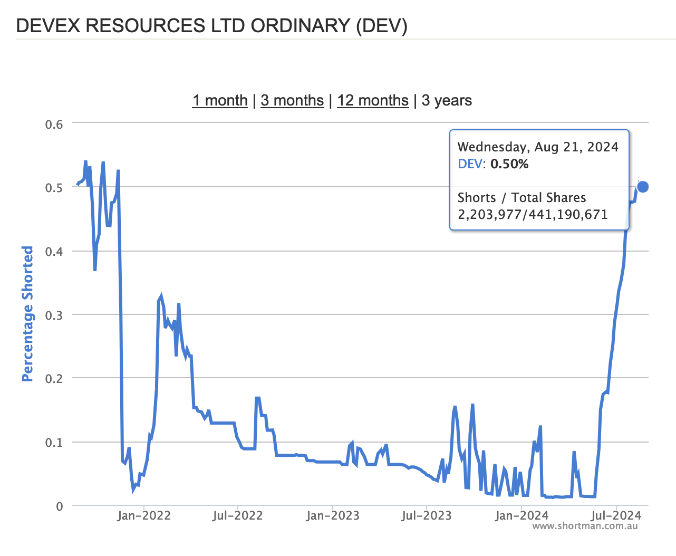The image size is (676, 556).
Task: Click the 0.6 y-axis value
Action: (54, 124)
